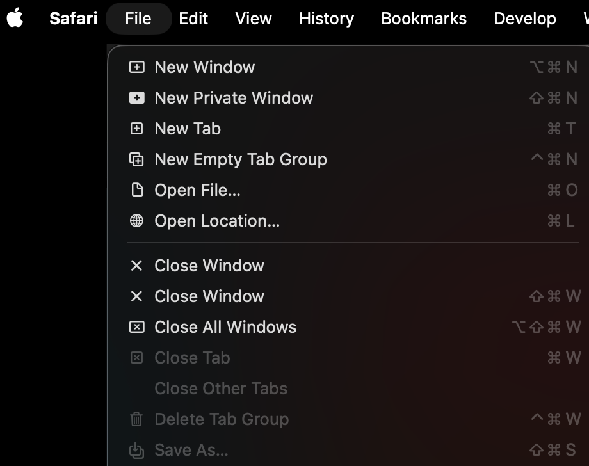This screenshot has height=466, width=589.
Task: Select Close Other Tabs from the menu
Action: point(221,389)
